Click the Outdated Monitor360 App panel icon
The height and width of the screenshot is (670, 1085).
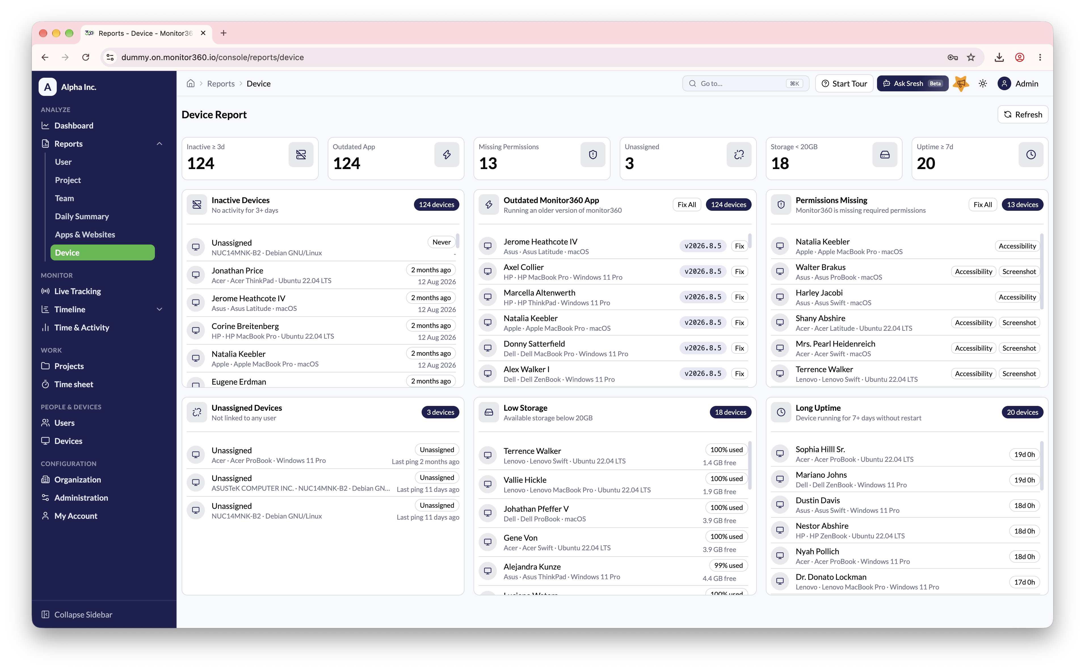point(489,204)
